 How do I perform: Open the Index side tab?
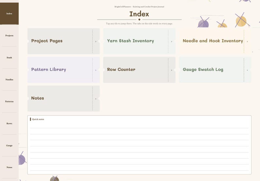(9, 14)
